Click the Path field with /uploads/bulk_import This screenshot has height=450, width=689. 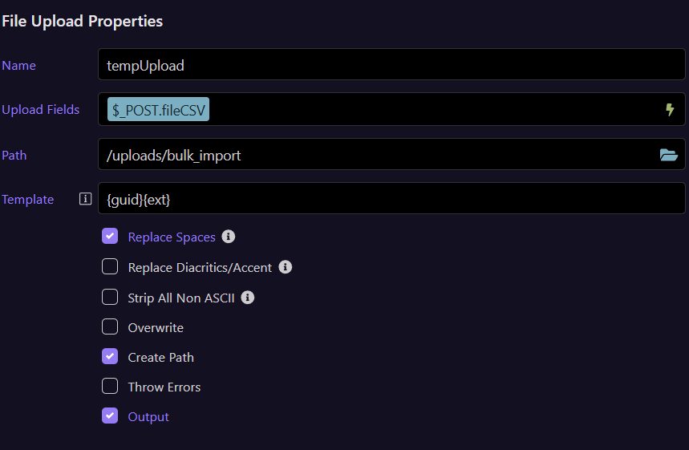pos(377,155)
